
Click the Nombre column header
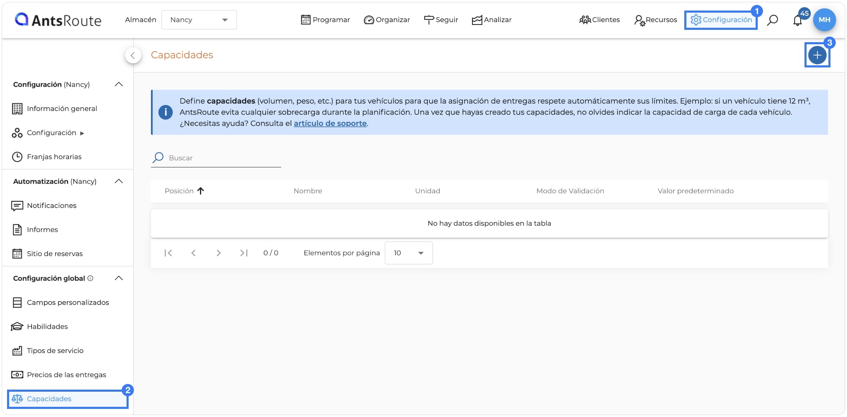(308, 191)
